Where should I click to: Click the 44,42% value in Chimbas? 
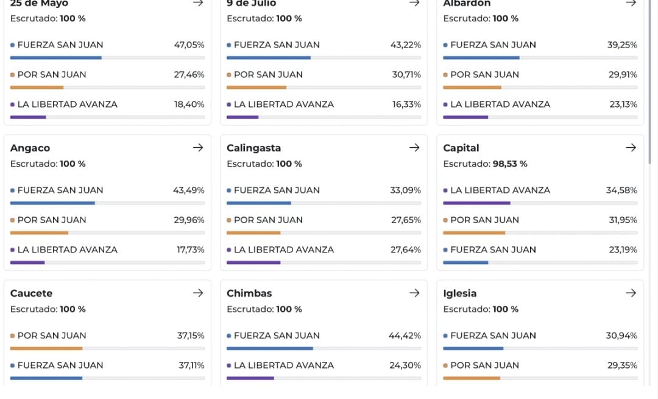pyautogui.click(x=405, y=336)
